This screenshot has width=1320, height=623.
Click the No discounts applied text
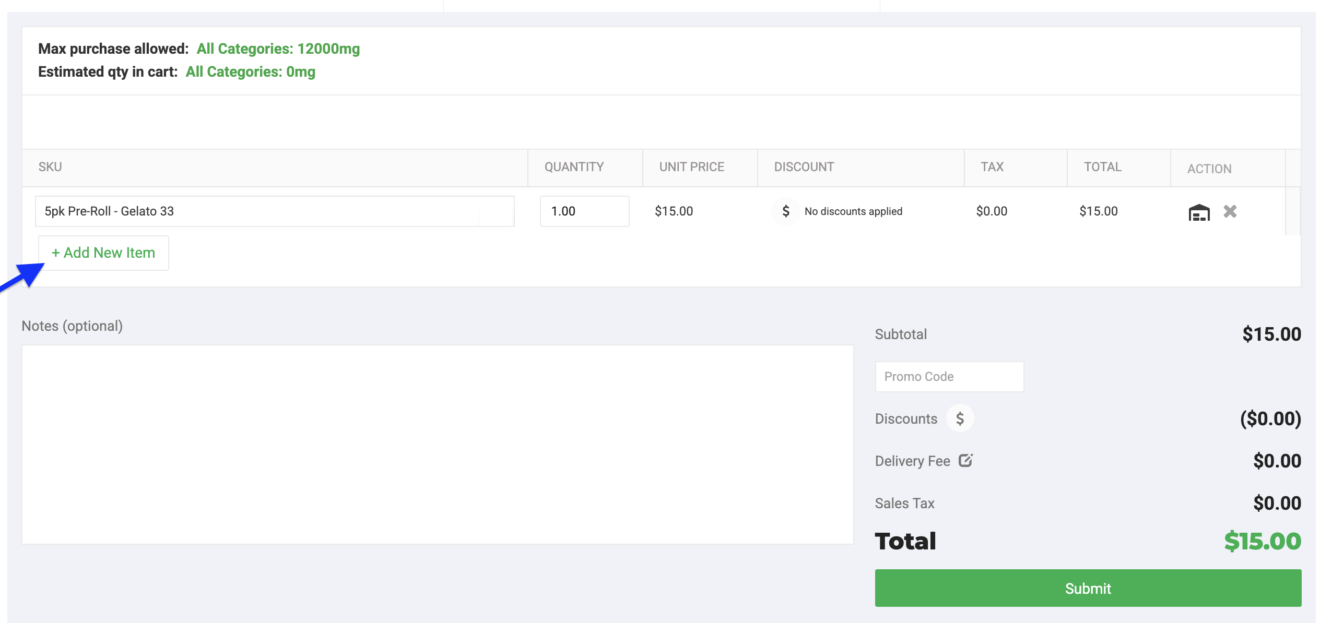(853, 211)
